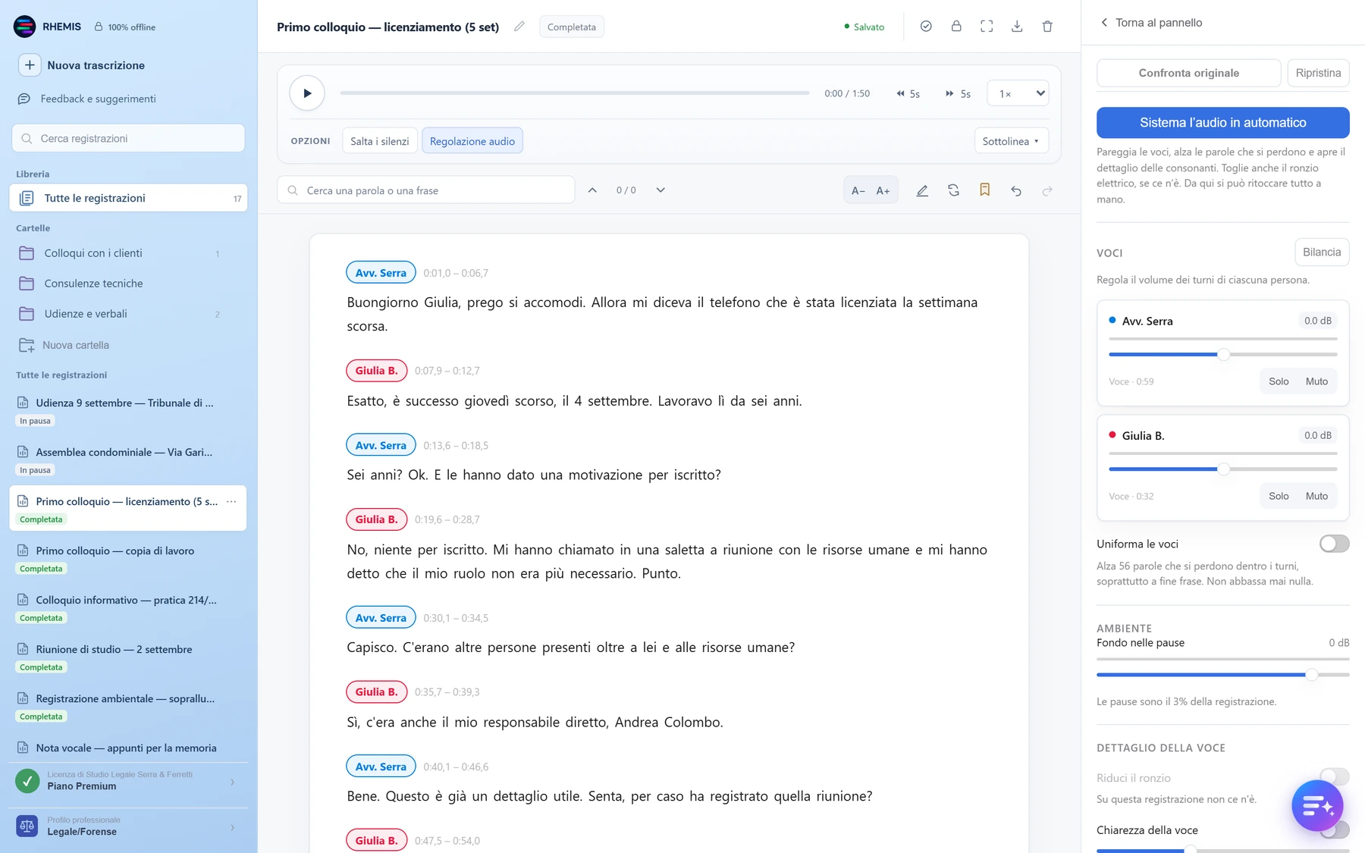Click Sistema l'audio in automatico button
The width and height of the screenshot is (1365, 853).
(1222, 122)
